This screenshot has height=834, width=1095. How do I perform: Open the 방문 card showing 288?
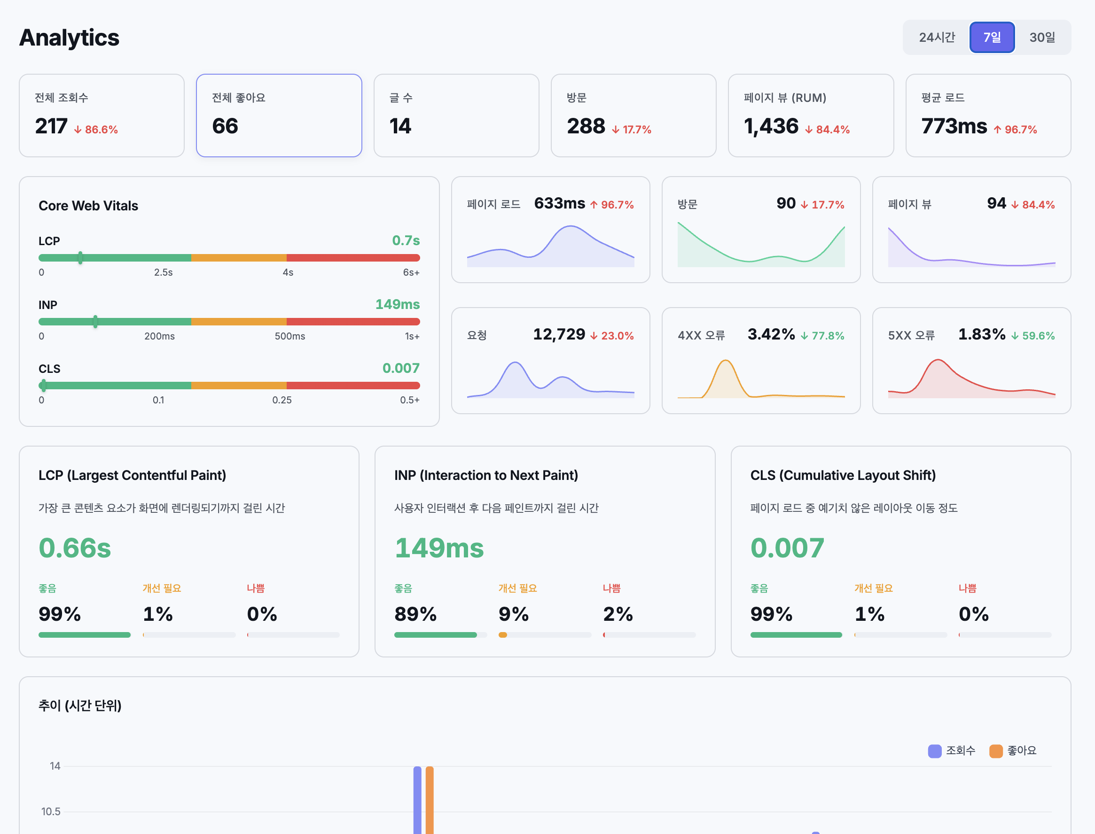pyautogui.click(x=634, y=115)
